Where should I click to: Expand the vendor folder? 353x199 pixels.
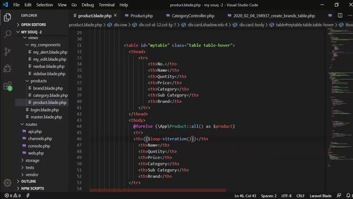32,175
